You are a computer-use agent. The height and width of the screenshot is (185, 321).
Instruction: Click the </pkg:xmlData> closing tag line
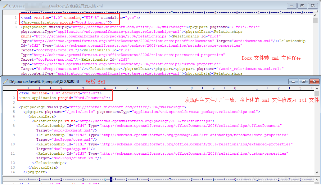click(43, 167)
